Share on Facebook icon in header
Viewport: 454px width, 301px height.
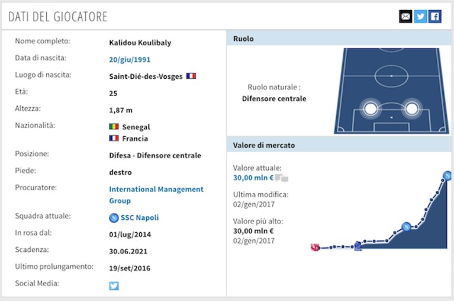tap(435, 17)
